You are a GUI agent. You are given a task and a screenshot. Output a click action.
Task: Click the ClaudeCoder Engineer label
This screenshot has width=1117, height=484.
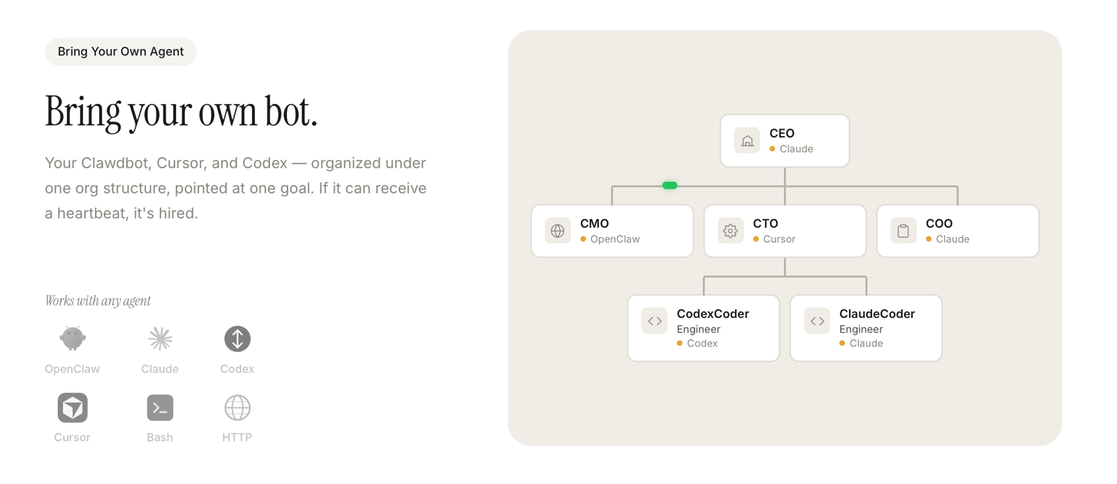pyautogui.click(x=861, y=329)
